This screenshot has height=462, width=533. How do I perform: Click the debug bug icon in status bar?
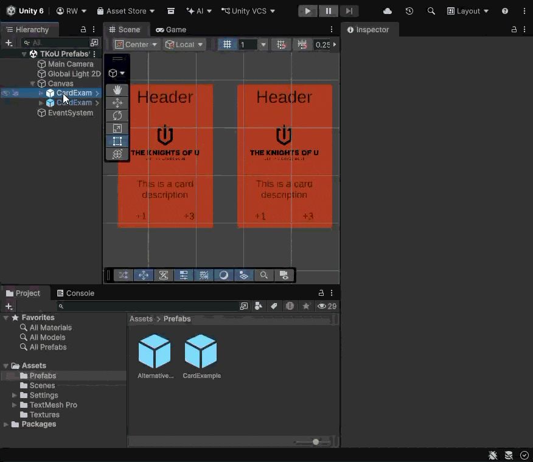point(493,455)
